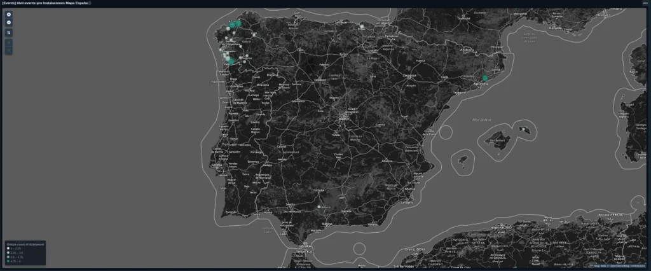The image size is (651, 271).
Task: Click the legend title Unique count of id.keyword
Action: coord(25,244)
